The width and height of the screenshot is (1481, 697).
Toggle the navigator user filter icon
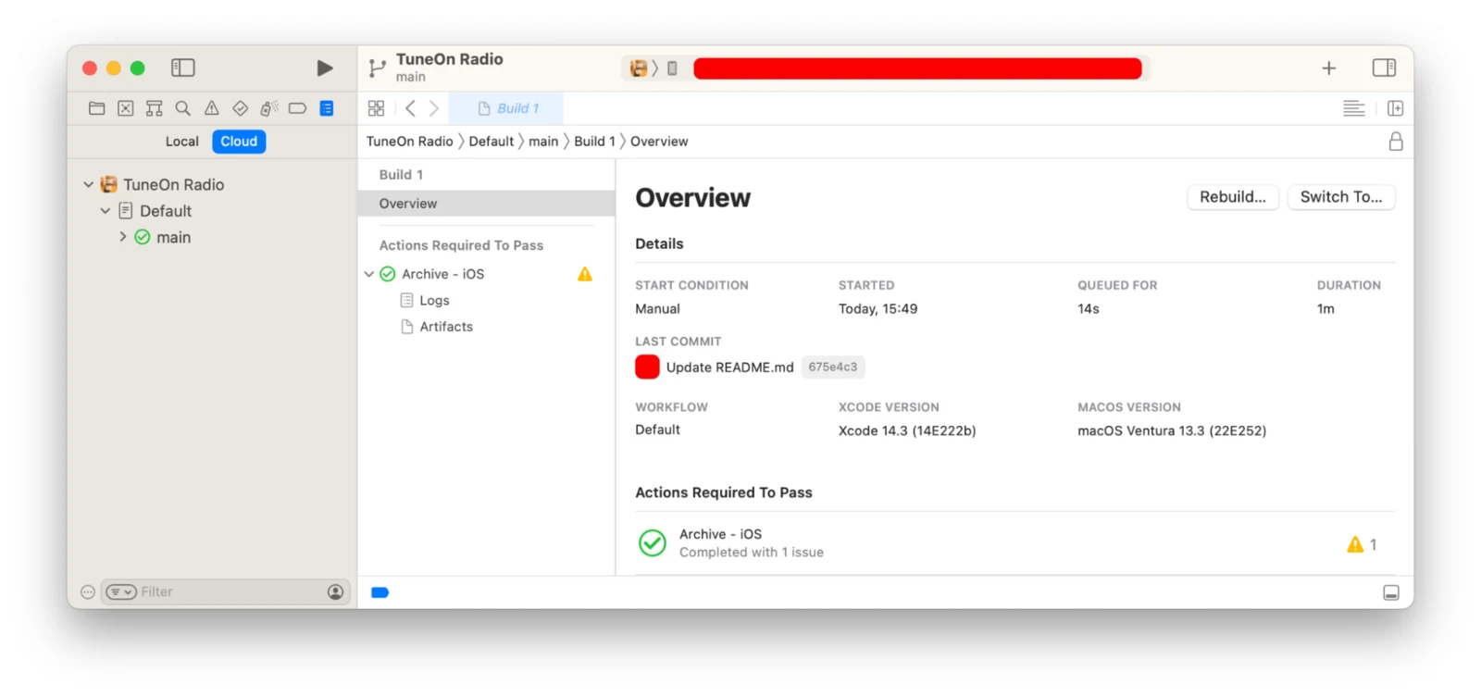(x=336, y=592)
